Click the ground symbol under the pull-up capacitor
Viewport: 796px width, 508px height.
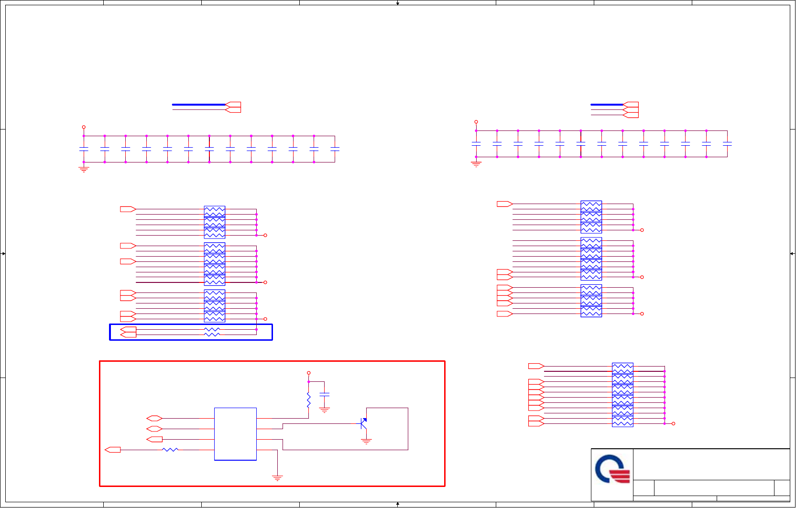click(x=324, y=410)
